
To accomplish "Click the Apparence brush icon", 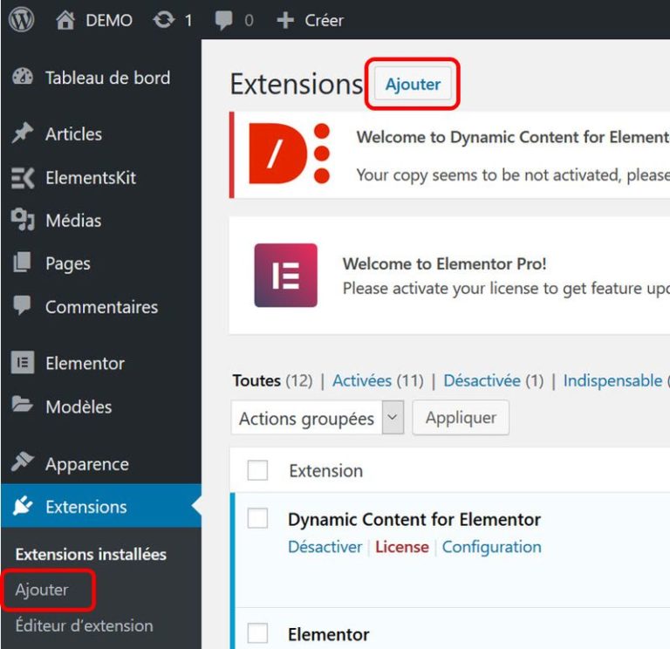I will pyautogui.click(x=23, y=461).
